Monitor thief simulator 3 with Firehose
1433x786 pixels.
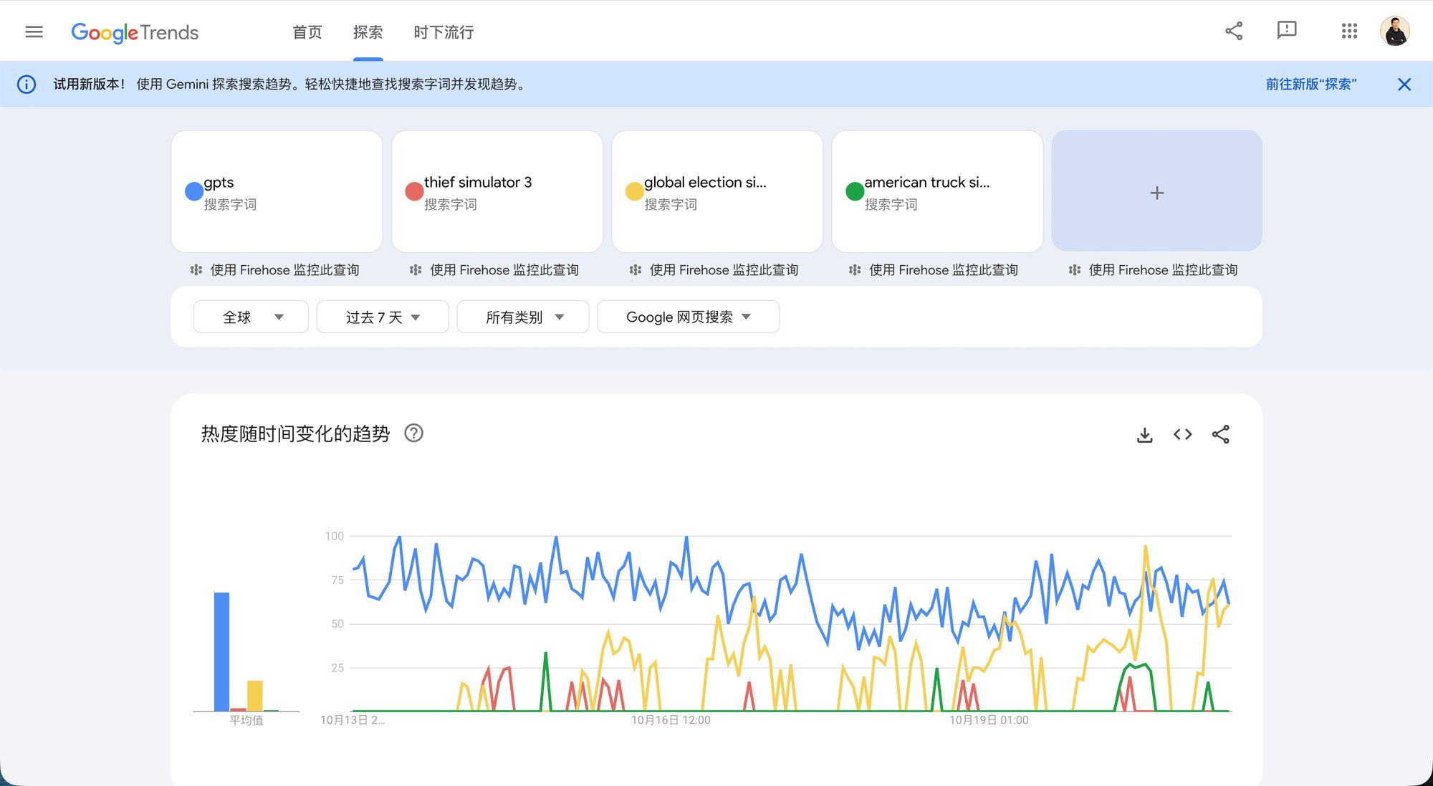pyautogui.click(x=494, y=270)
